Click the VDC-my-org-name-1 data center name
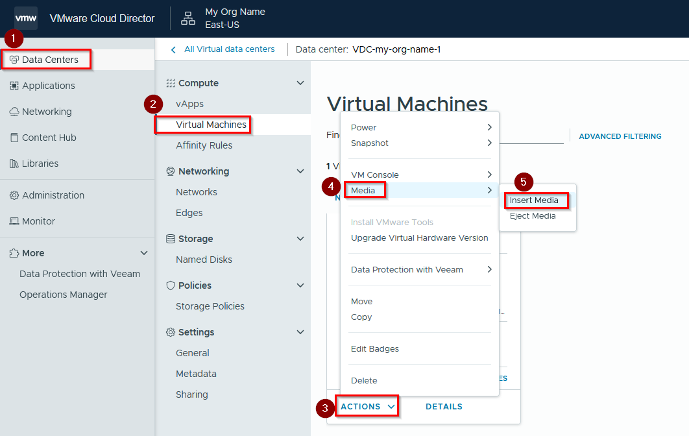 click(396, 50)
